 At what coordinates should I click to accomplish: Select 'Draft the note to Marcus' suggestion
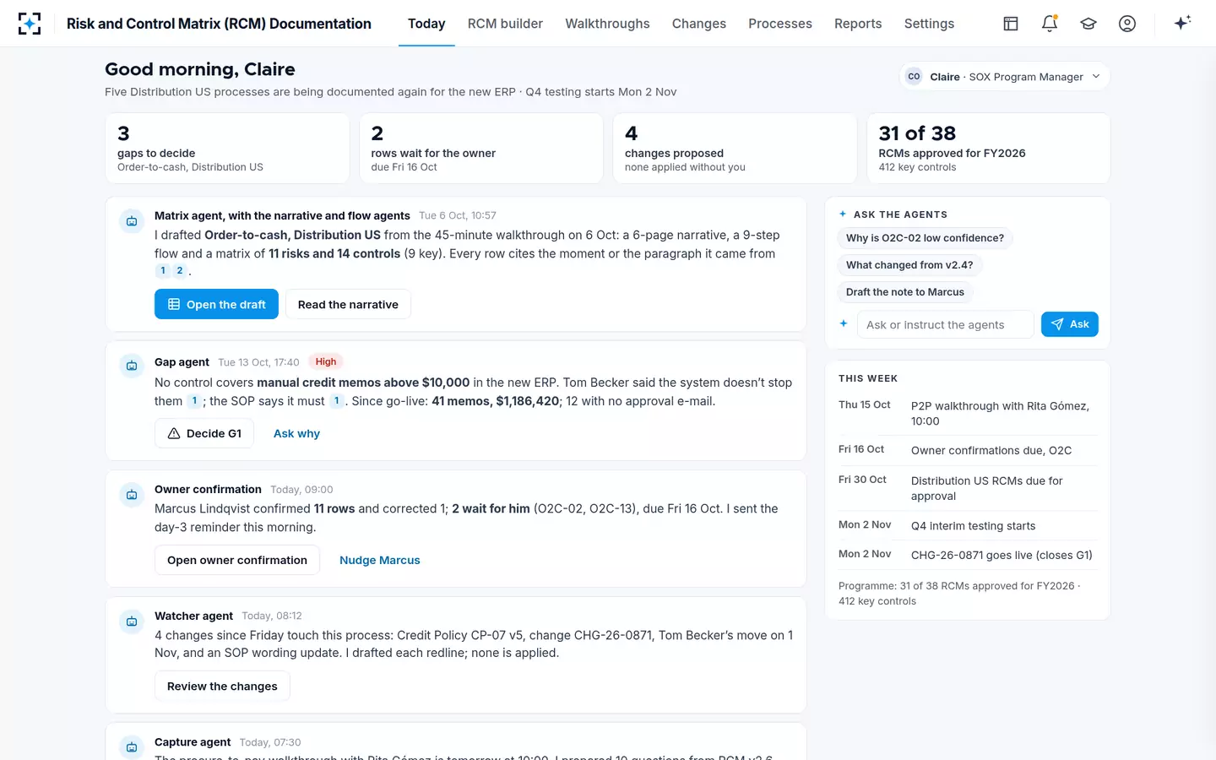click(905, 292)
